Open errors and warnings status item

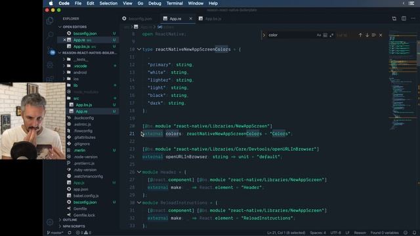tap(83, 233)
